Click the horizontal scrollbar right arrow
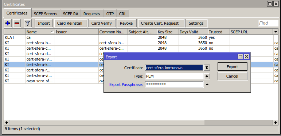281x136 pixels. point(276,123)
